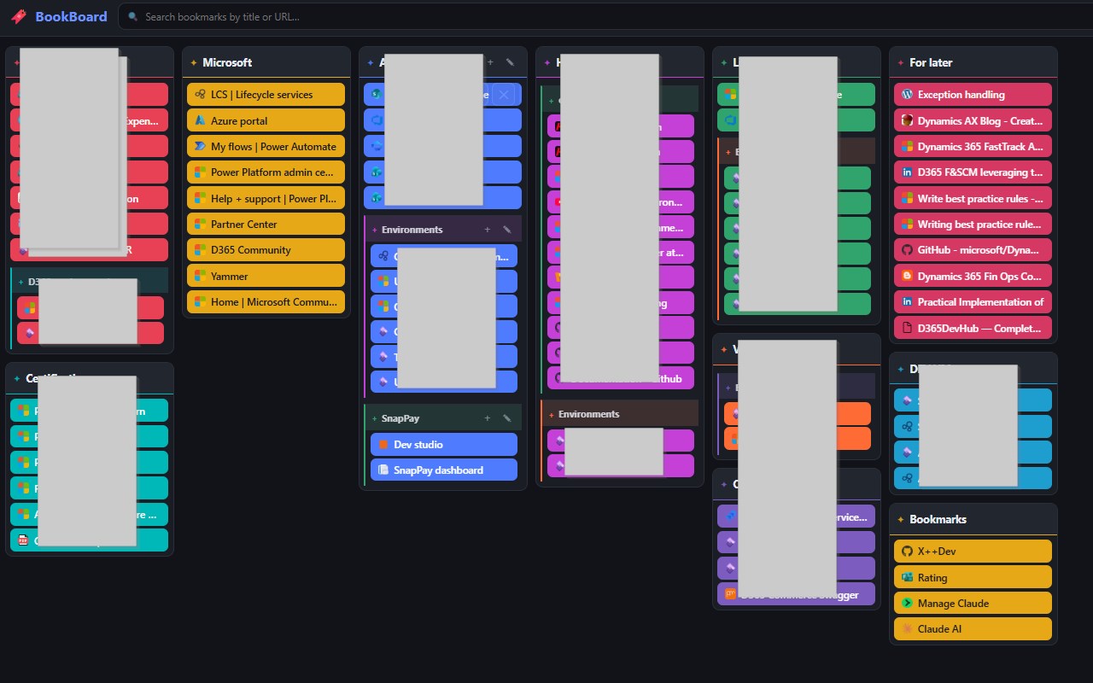Screen dimensions: 1093x683
Task: Click the Microsoft logo on the Partner Center card
Action: [x=200, y=224]
